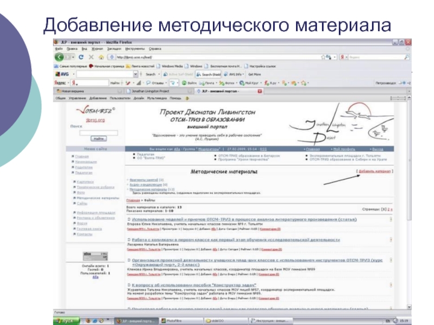Open the Лента новостей bookmark

tap(141, 66)
